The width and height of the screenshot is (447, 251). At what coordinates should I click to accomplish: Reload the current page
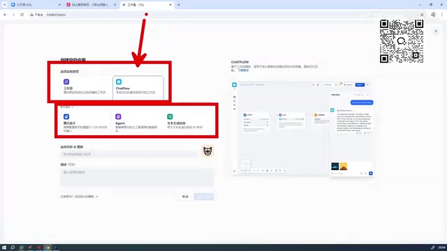click(x=22, y=15)
